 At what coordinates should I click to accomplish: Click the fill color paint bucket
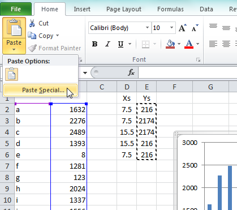(170, 44)
